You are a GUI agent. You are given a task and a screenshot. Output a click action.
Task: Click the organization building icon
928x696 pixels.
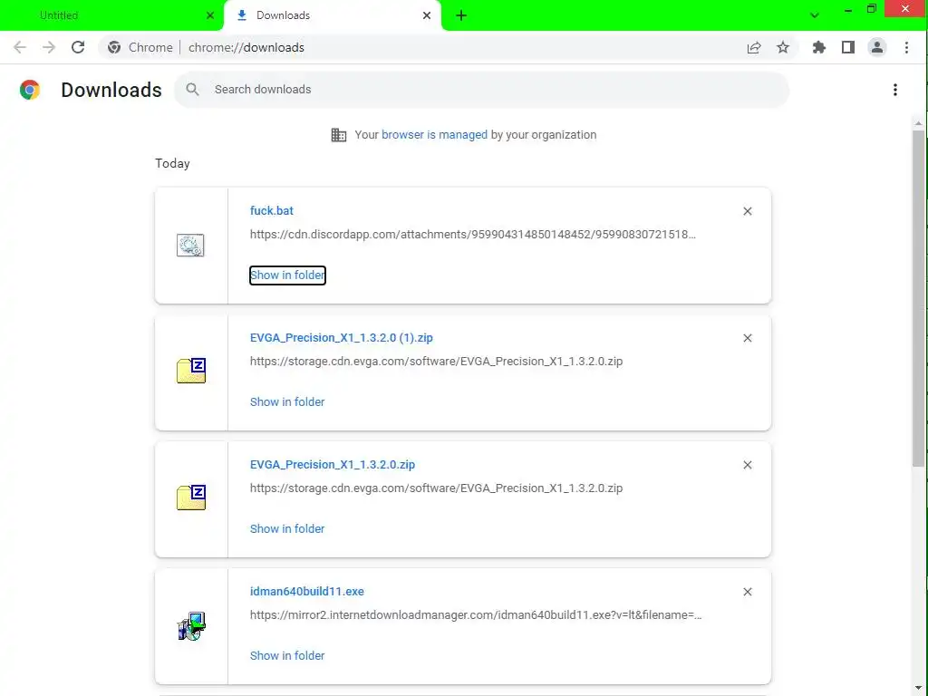339,135
